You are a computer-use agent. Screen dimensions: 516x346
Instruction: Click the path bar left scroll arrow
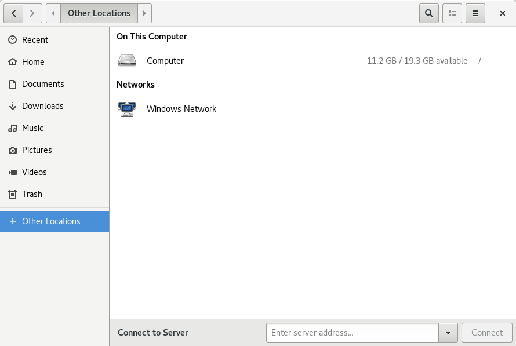click(53, 13)
